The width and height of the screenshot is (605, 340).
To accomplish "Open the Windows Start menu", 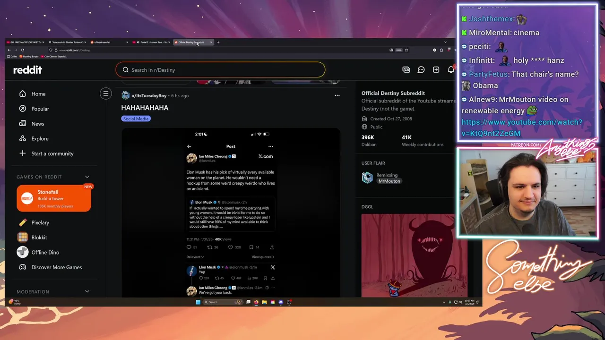I will tap(198, 302).
